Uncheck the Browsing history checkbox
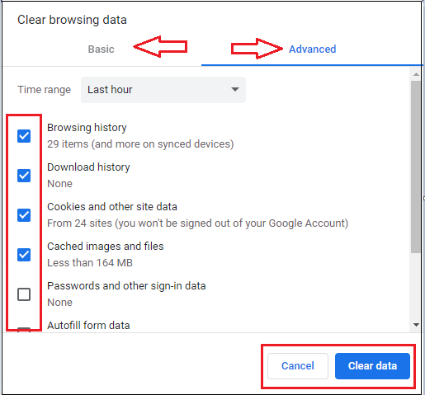Viewport: 425px width, 395px height. point(24,136)
